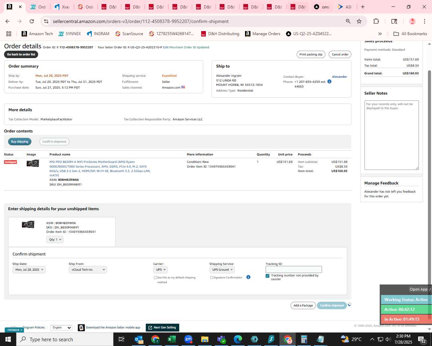
Task: Open the Chrome profile avatar
Action: (x=412, y=21)
